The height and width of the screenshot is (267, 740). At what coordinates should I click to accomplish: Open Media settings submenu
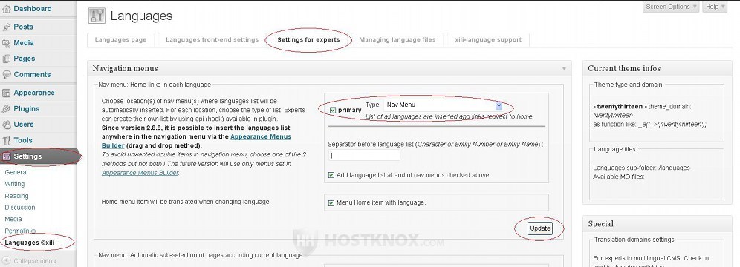point(13,219)
